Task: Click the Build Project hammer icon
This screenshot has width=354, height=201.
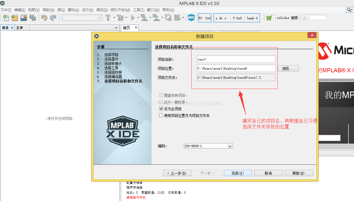Action: click(108, 18)
